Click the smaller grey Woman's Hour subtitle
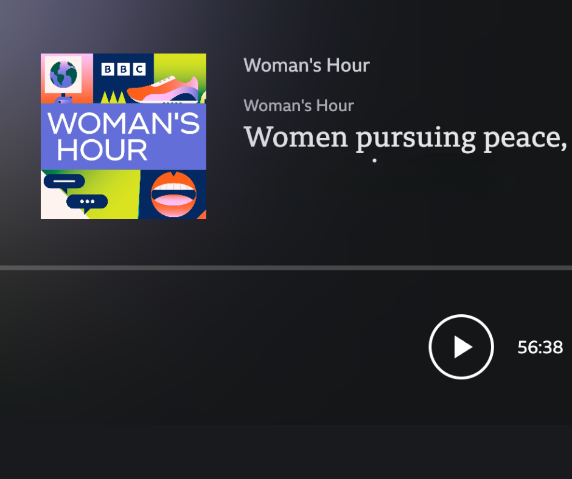This screenshot has width=572, height=479. [298, 106]
